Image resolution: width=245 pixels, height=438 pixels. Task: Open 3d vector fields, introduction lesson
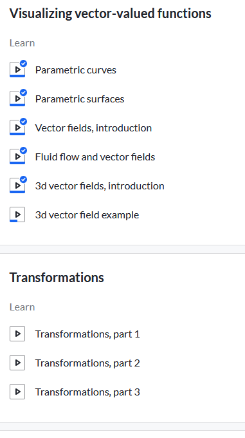[x=100, y=186]
